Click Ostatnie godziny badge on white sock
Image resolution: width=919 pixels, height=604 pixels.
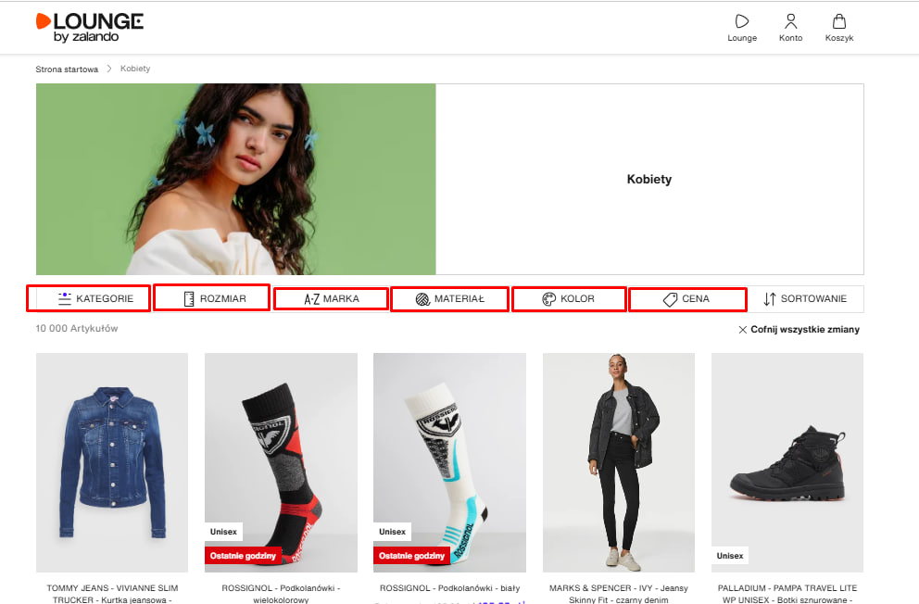pos(411,556)
